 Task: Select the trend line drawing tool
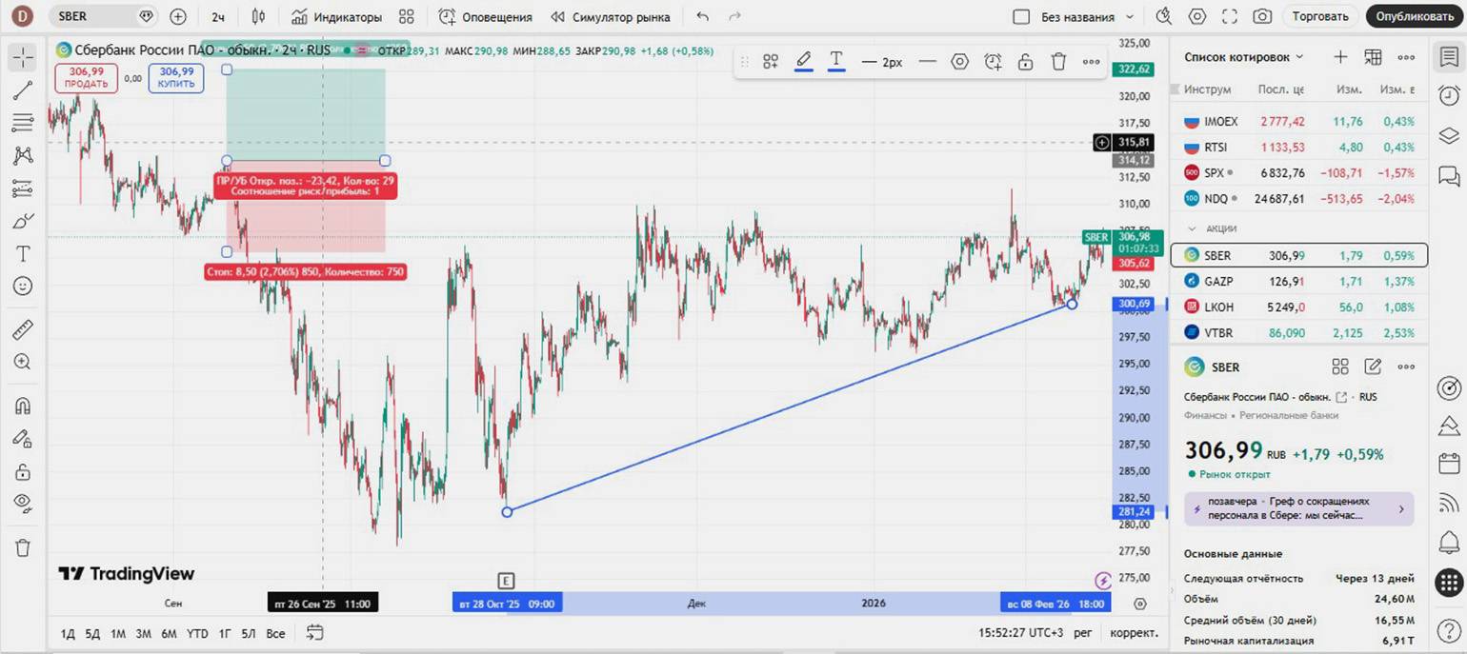pyautogui.click(x=23, y=89)
